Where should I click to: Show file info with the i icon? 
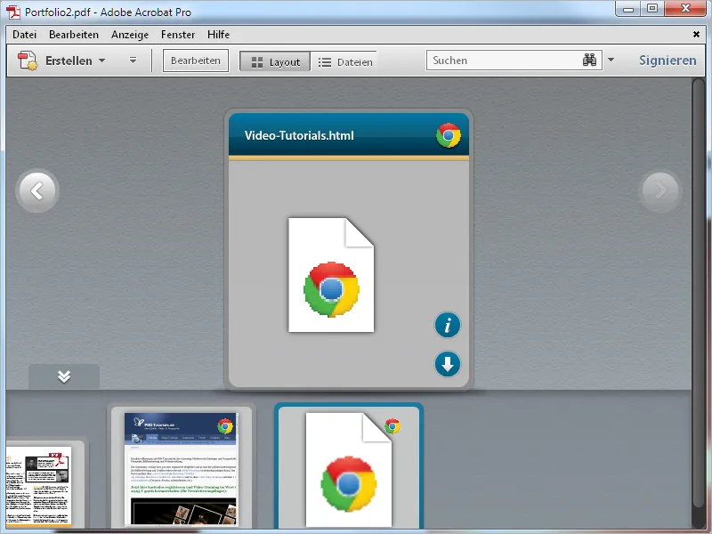[x=448, y=325]
